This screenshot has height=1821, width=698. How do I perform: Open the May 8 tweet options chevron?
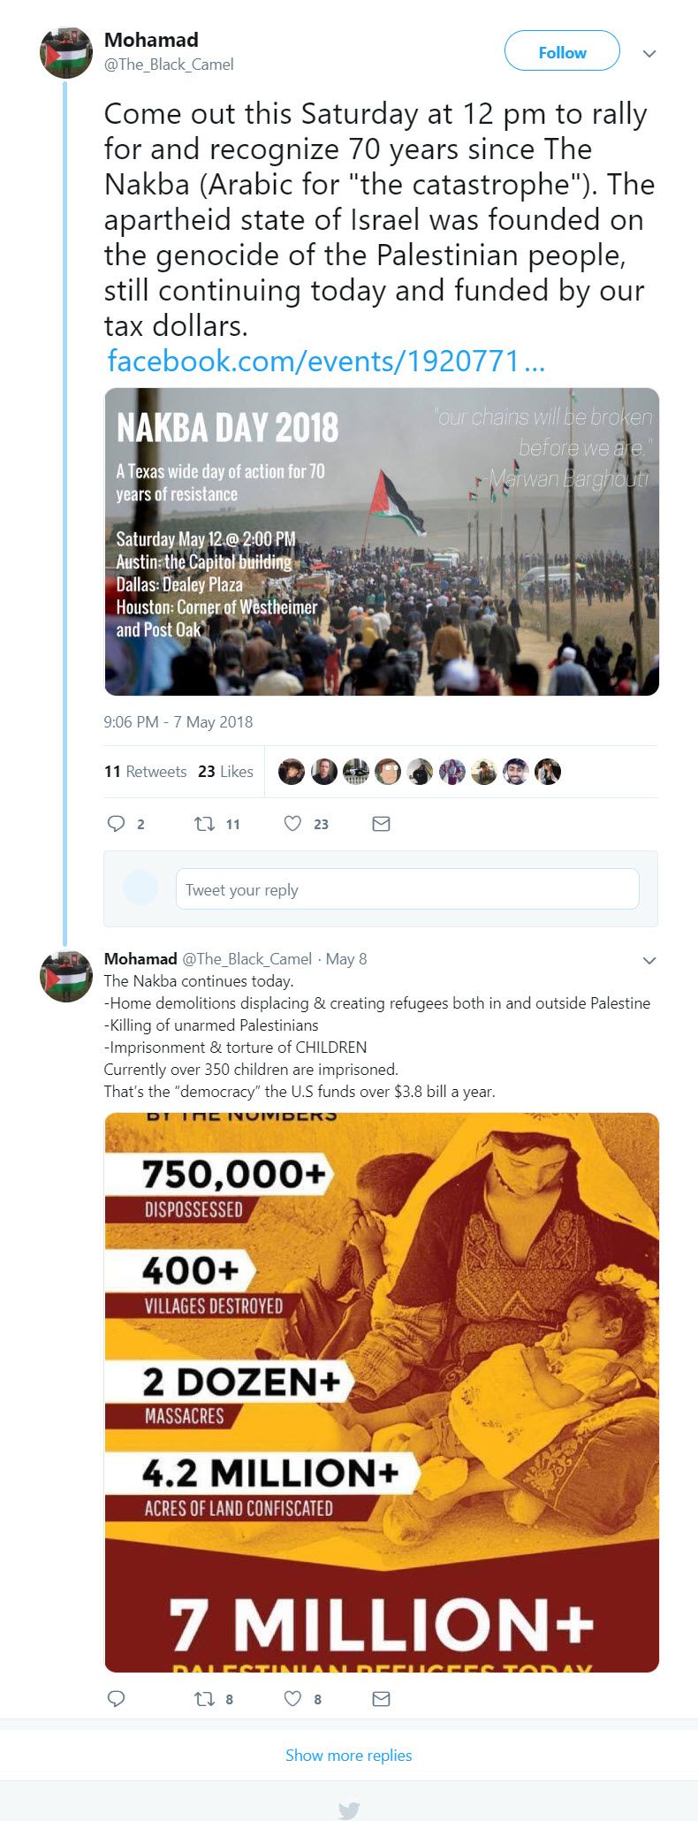point(649,961)
